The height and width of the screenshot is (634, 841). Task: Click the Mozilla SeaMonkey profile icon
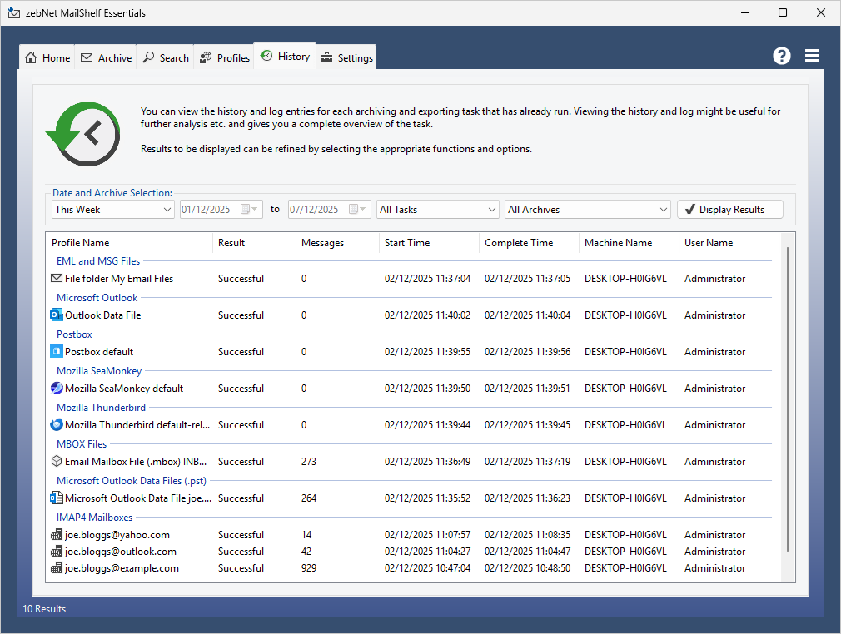pyautogui.click(x=57, y=389)
